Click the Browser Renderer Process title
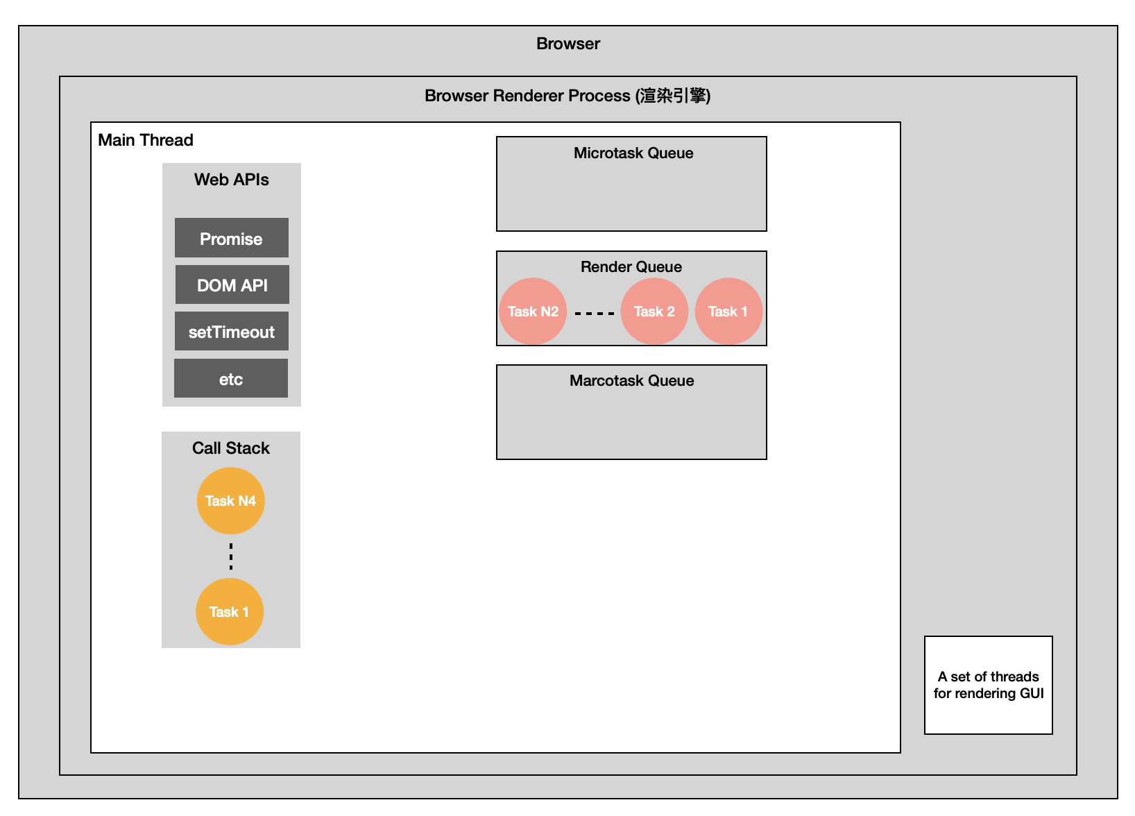This screenshot has width=1135, height=816. [x=567, y=96]
